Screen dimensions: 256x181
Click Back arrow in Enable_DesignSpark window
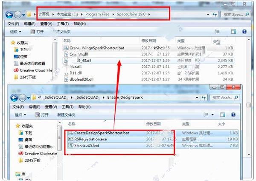(14, 98)
